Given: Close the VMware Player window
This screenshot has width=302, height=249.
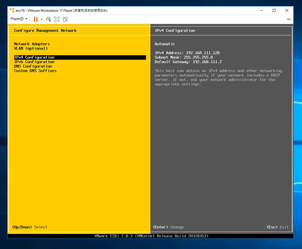Looking at the screenshot, I should point(287,10).
